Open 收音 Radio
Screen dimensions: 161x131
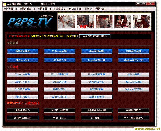[x=60, y=118]
